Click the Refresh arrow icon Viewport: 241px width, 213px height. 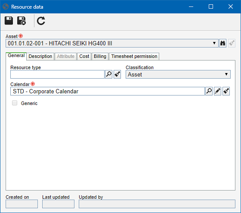41,21
